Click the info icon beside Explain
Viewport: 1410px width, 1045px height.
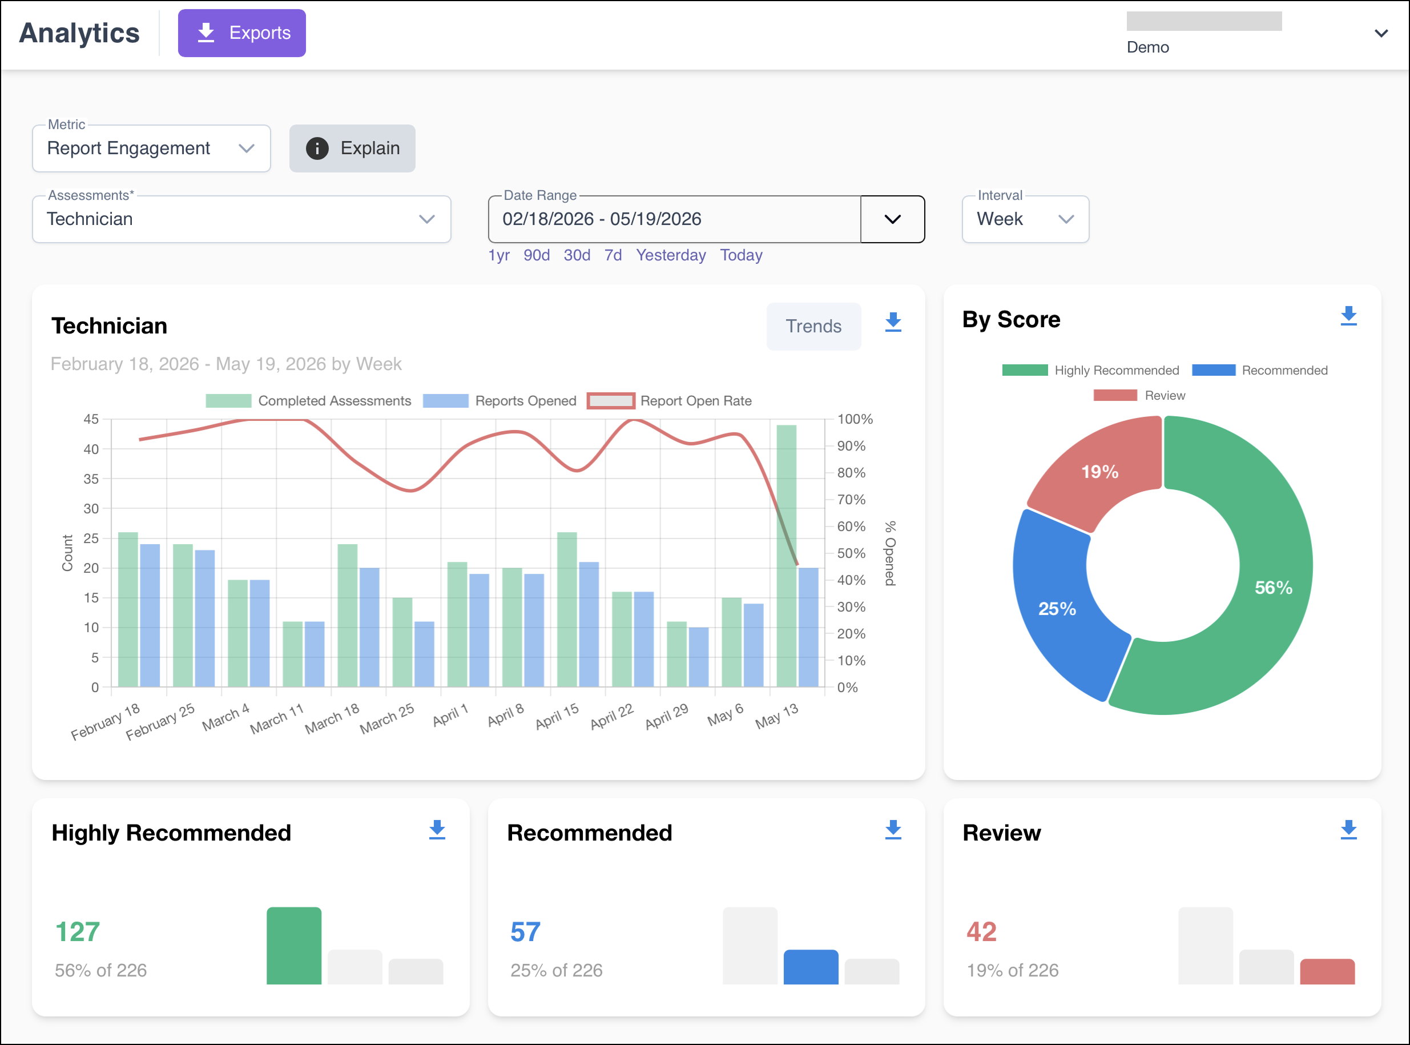317,148
